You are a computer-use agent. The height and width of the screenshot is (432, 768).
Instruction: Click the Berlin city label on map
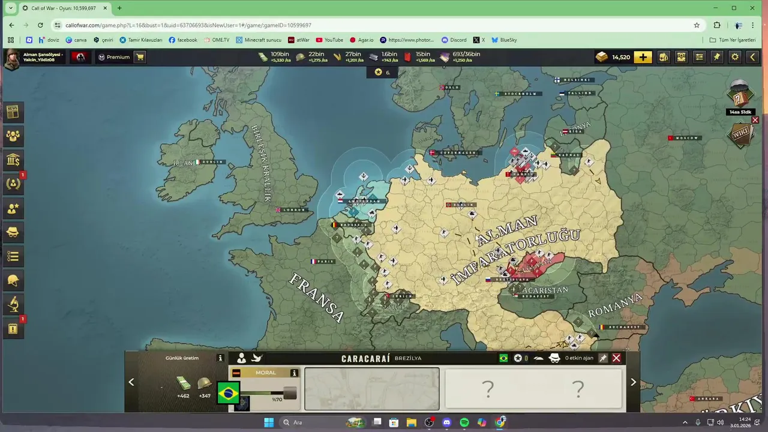(x=460, y=205)
